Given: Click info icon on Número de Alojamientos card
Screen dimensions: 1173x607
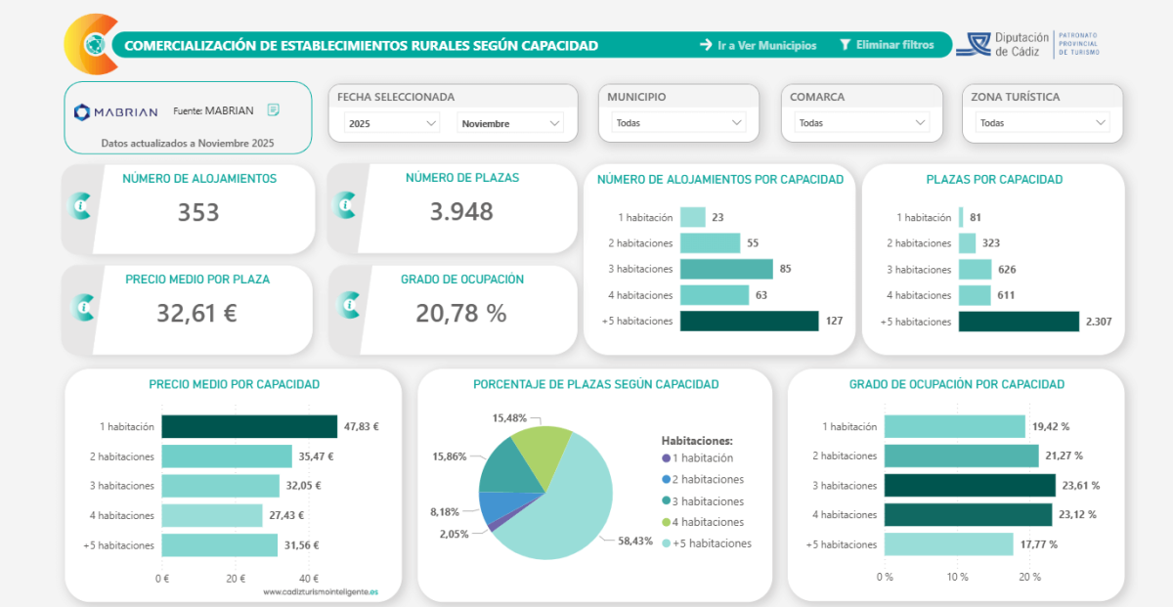Looking at the screenshot, I should 82,206.
